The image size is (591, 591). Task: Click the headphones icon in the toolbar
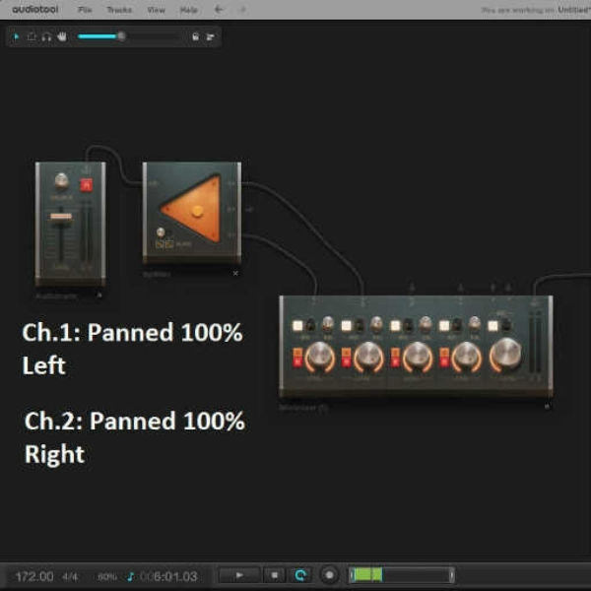point(46,36)
